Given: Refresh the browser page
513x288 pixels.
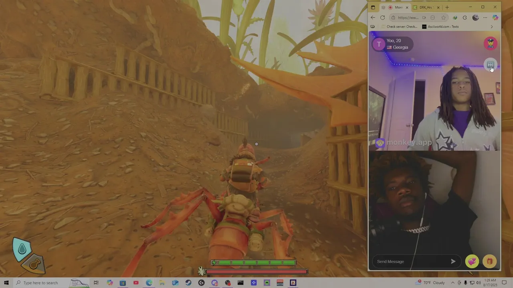Looking at the screenshot, I should [x=383, y=18].
